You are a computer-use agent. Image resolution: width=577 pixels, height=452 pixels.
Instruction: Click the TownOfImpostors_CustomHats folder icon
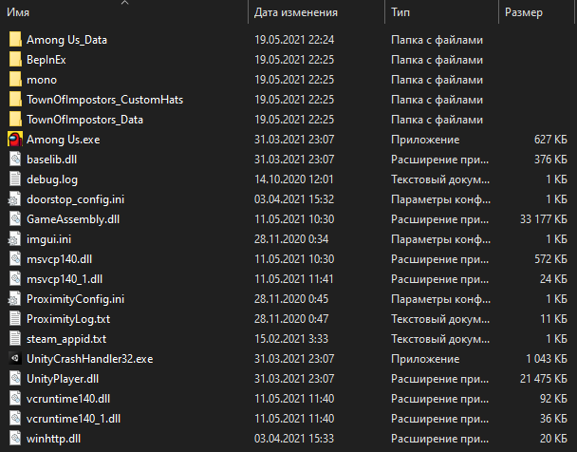click(14, 100)
